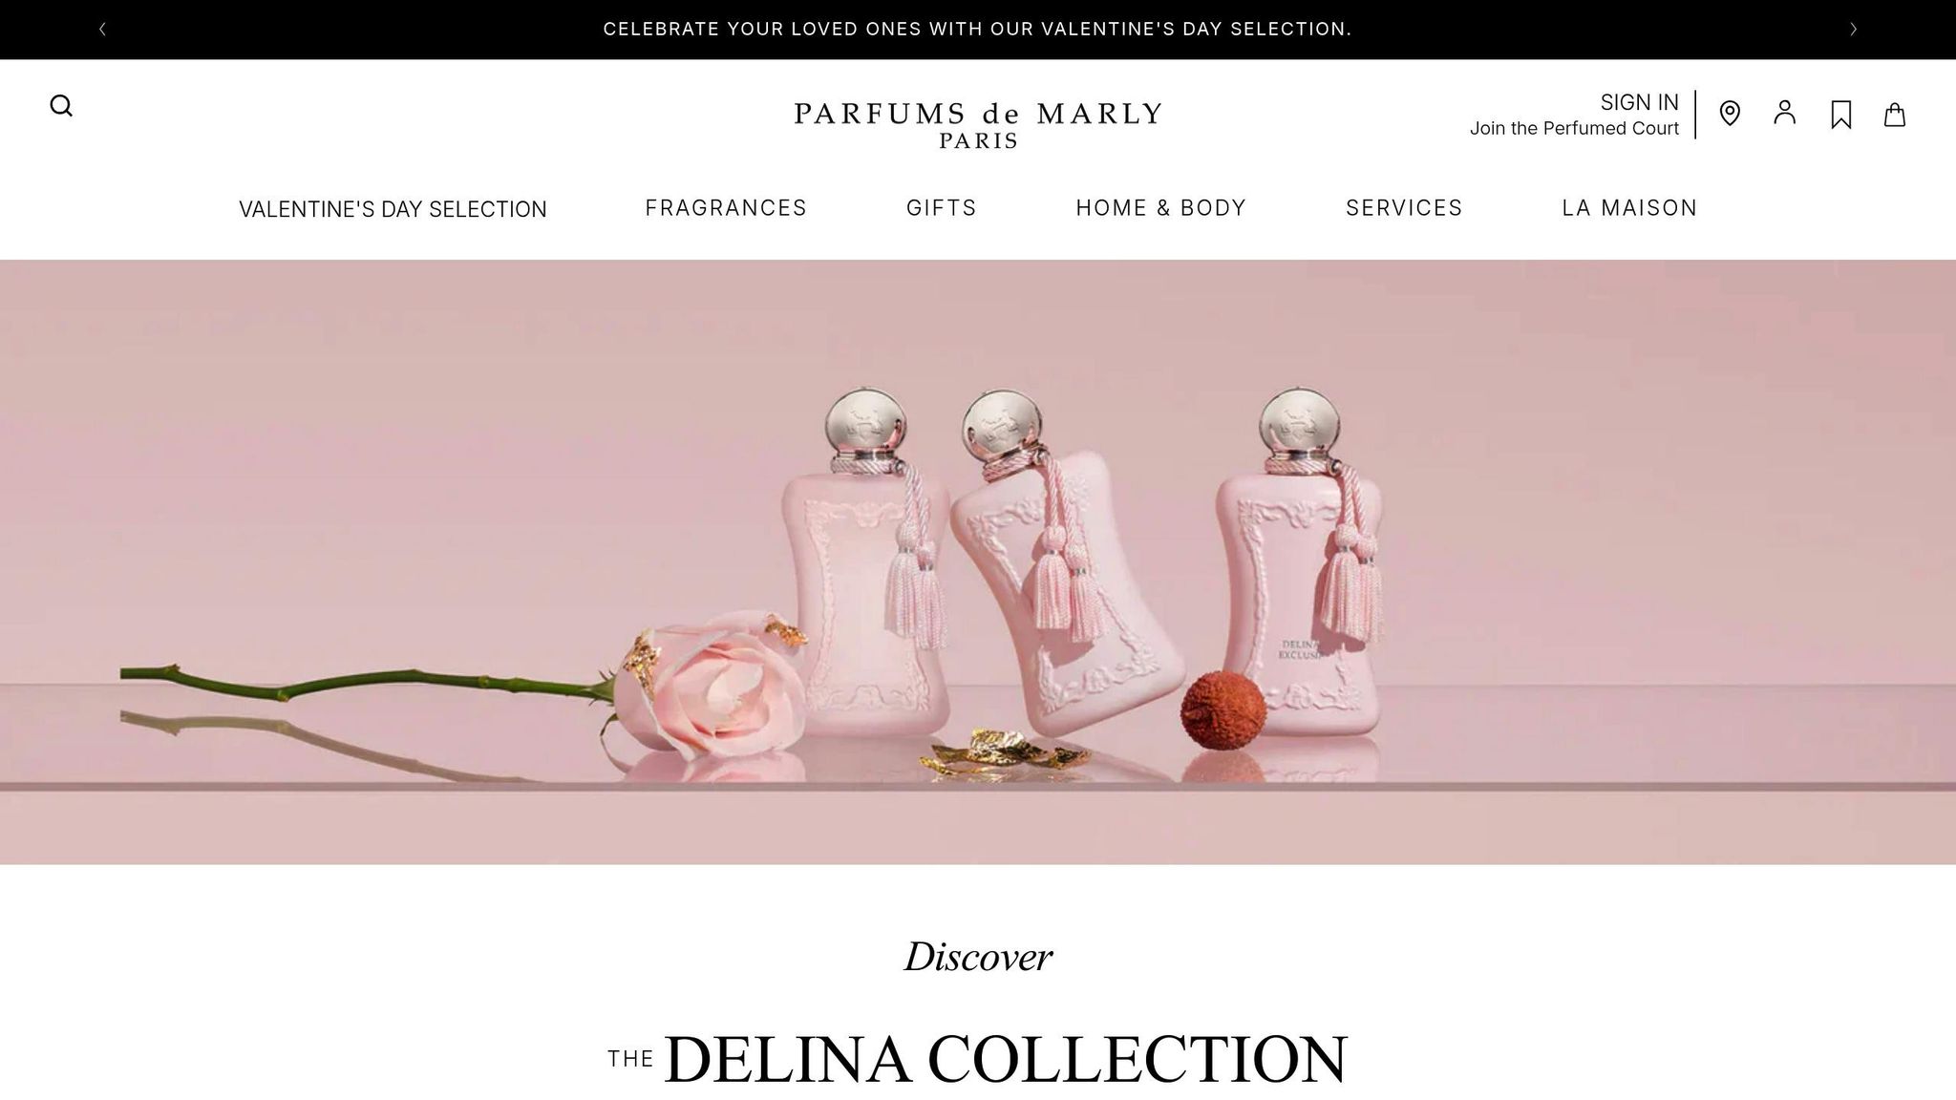1956x1100 pixels.
Task: Expand the Fragrances menu
Action: pyautogui.click(x=726, y=208)
